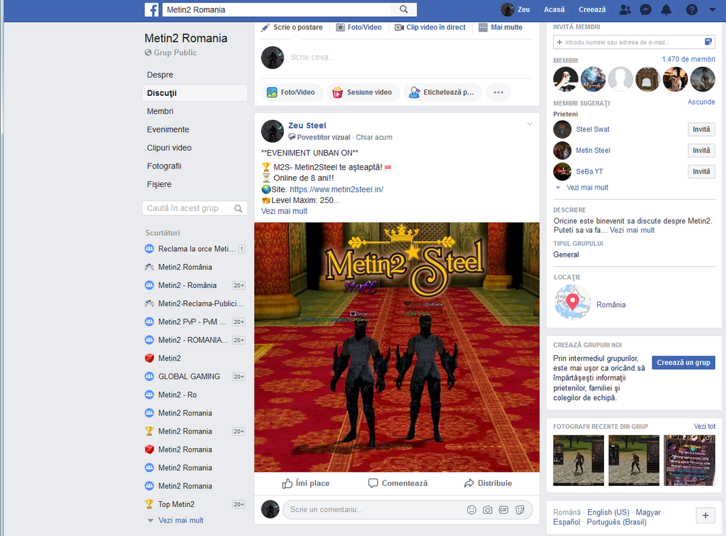Image resolution: width=726 pixels, height=536 pixels.
Task: View all recent photos via Vezi tot
Action: coord(705,426)
